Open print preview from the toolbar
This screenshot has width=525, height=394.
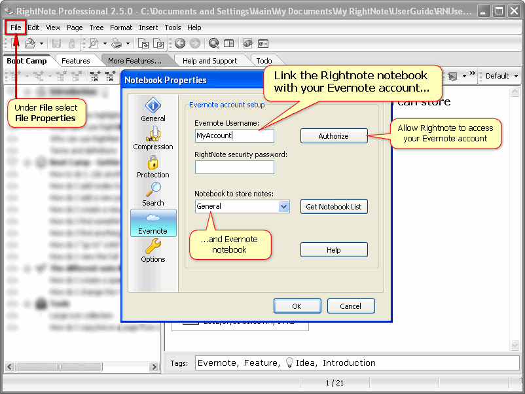[94, 43]
